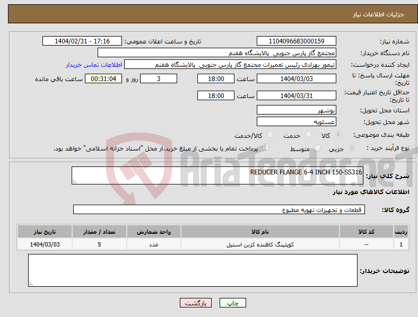Click the goods group field قطعات و تجهیزات
Viewport: 418px width, 317px height.
[x=219, y=209]
